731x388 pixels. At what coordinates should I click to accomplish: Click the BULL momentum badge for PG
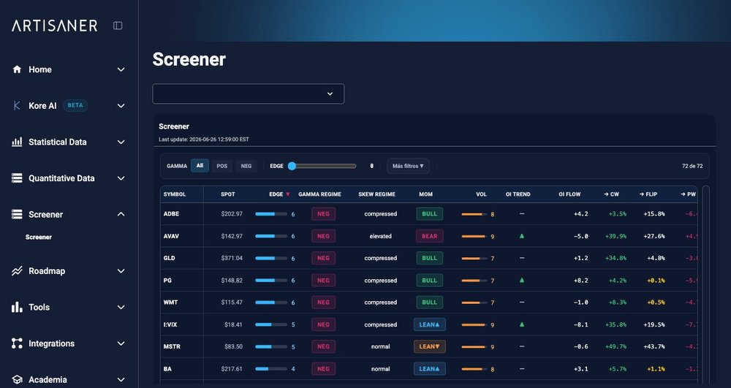tap(429, 281)
